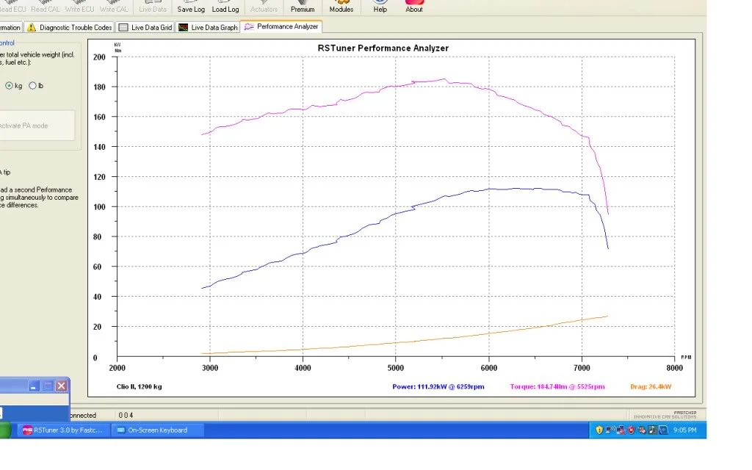
Task: Open the About dialog from the toolbar
Action: click(414, 7)
